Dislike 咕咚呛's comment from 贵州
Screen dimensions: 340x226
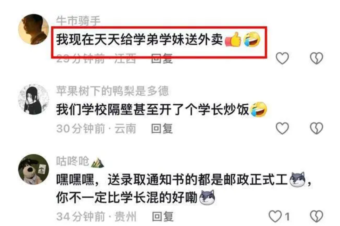coord(316,216)
